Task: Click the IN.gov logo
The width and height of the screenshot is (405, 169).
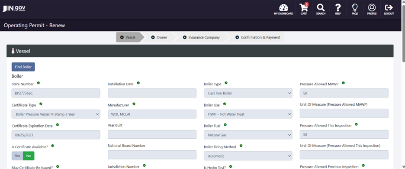Action: pyautogui.click(x=14, y=9)
